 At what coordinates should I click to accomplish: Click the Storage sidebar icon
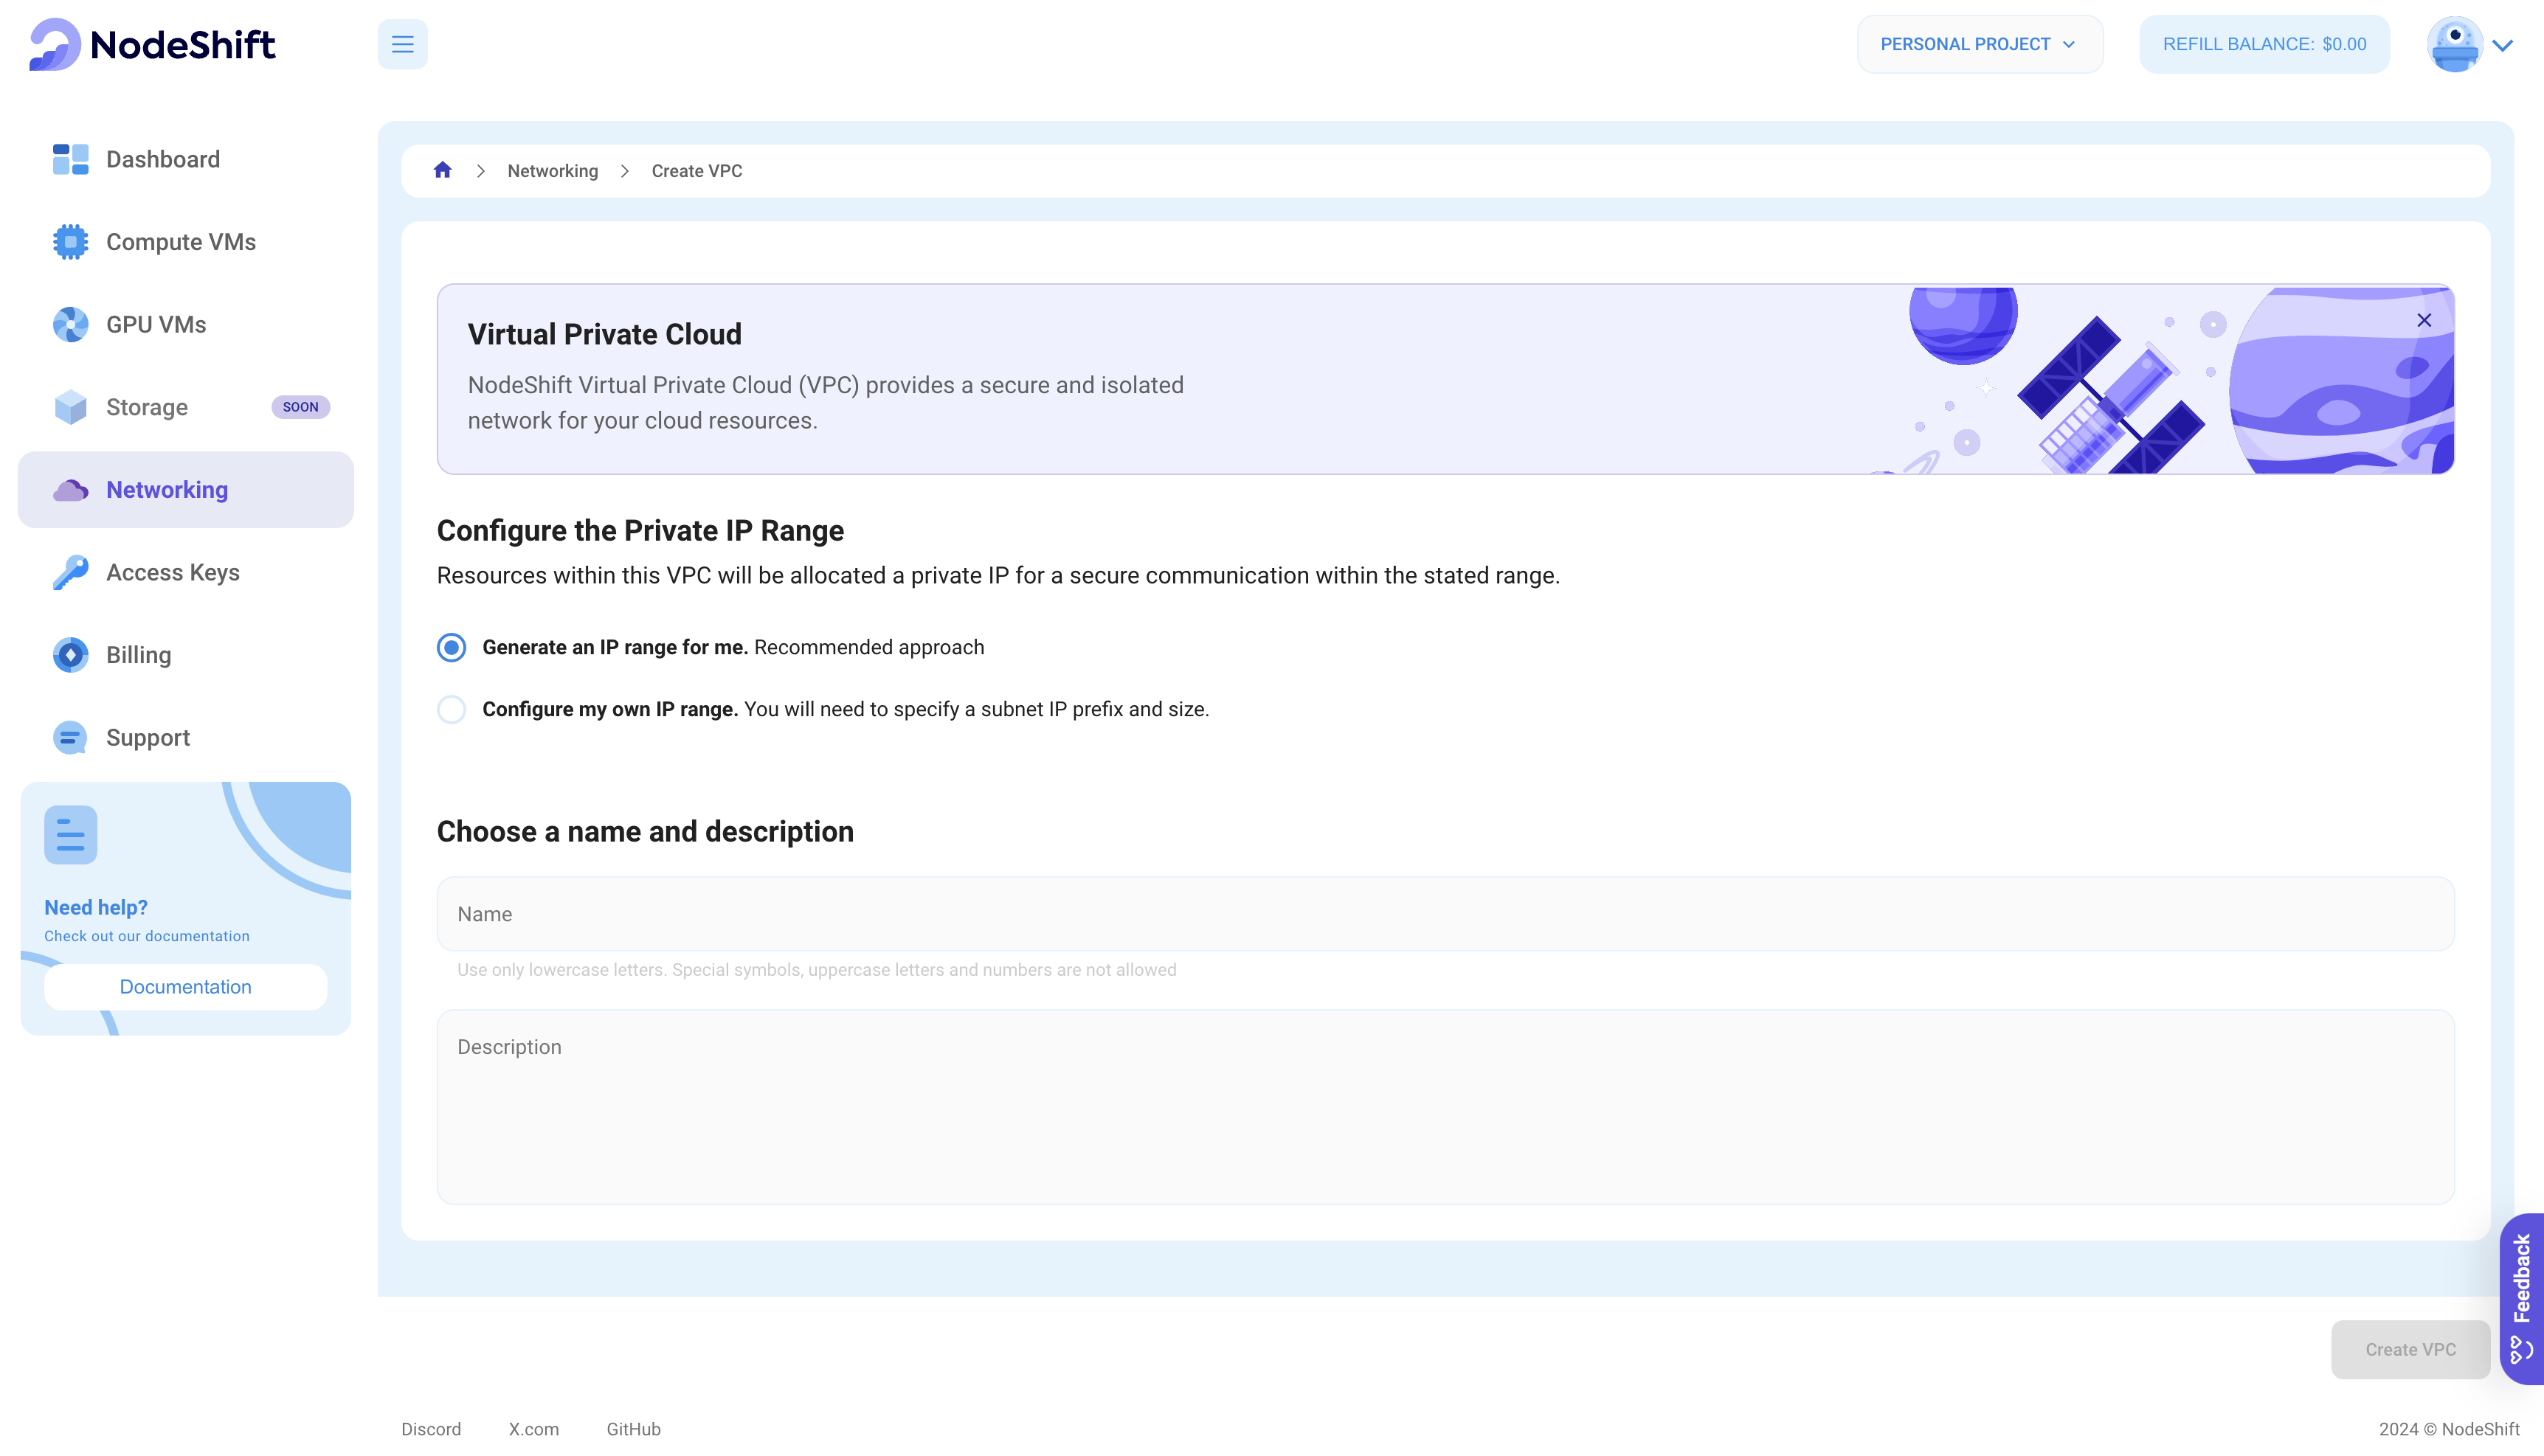(x=70, y=406)
